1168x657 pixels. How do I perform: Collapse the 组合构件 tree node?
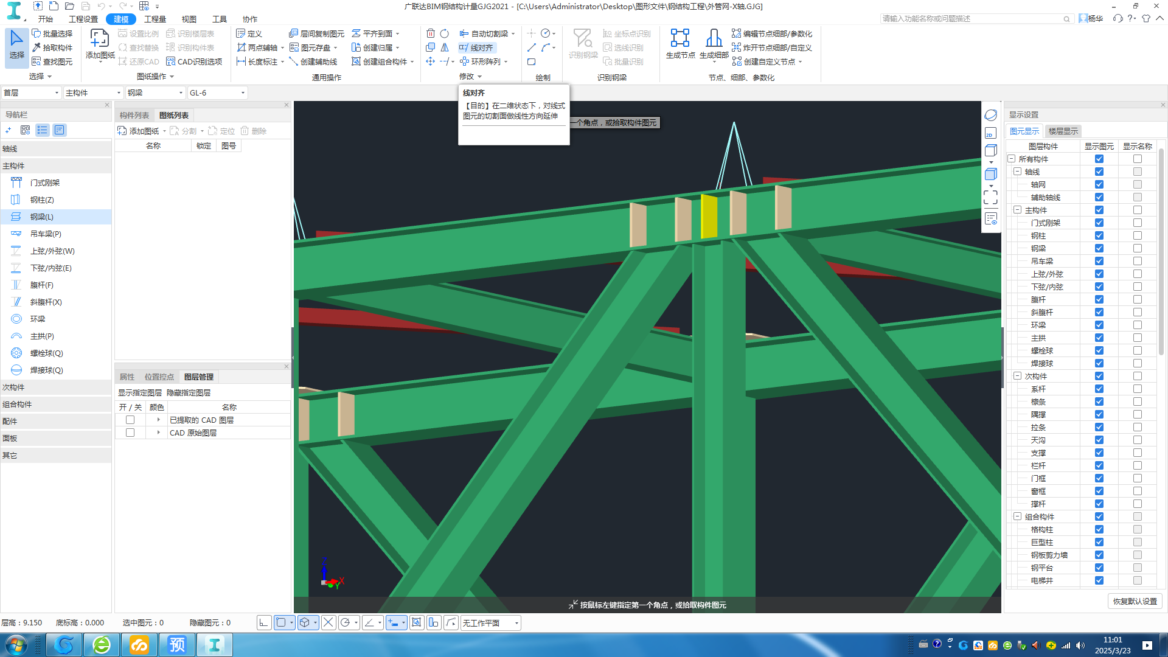(1017, 516)
